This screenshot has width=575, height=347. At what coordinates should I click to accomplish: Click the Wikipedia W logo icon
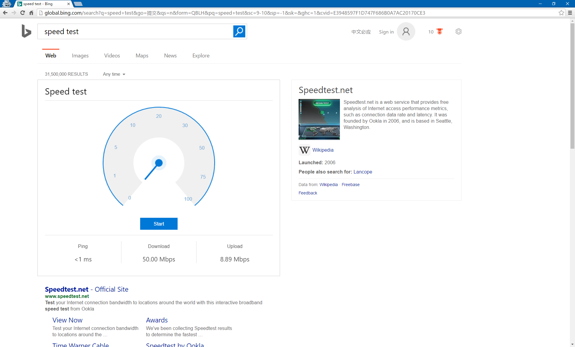pos(304,150)
